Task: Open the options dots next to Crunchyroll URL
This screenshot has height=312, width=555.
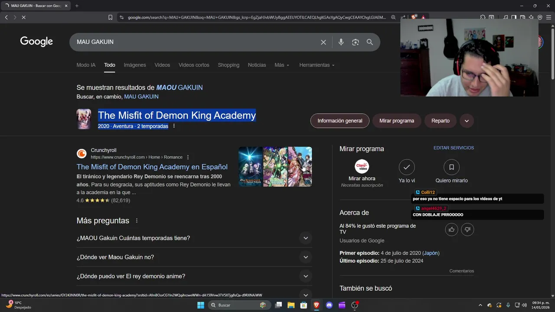Action: (188, 157)
